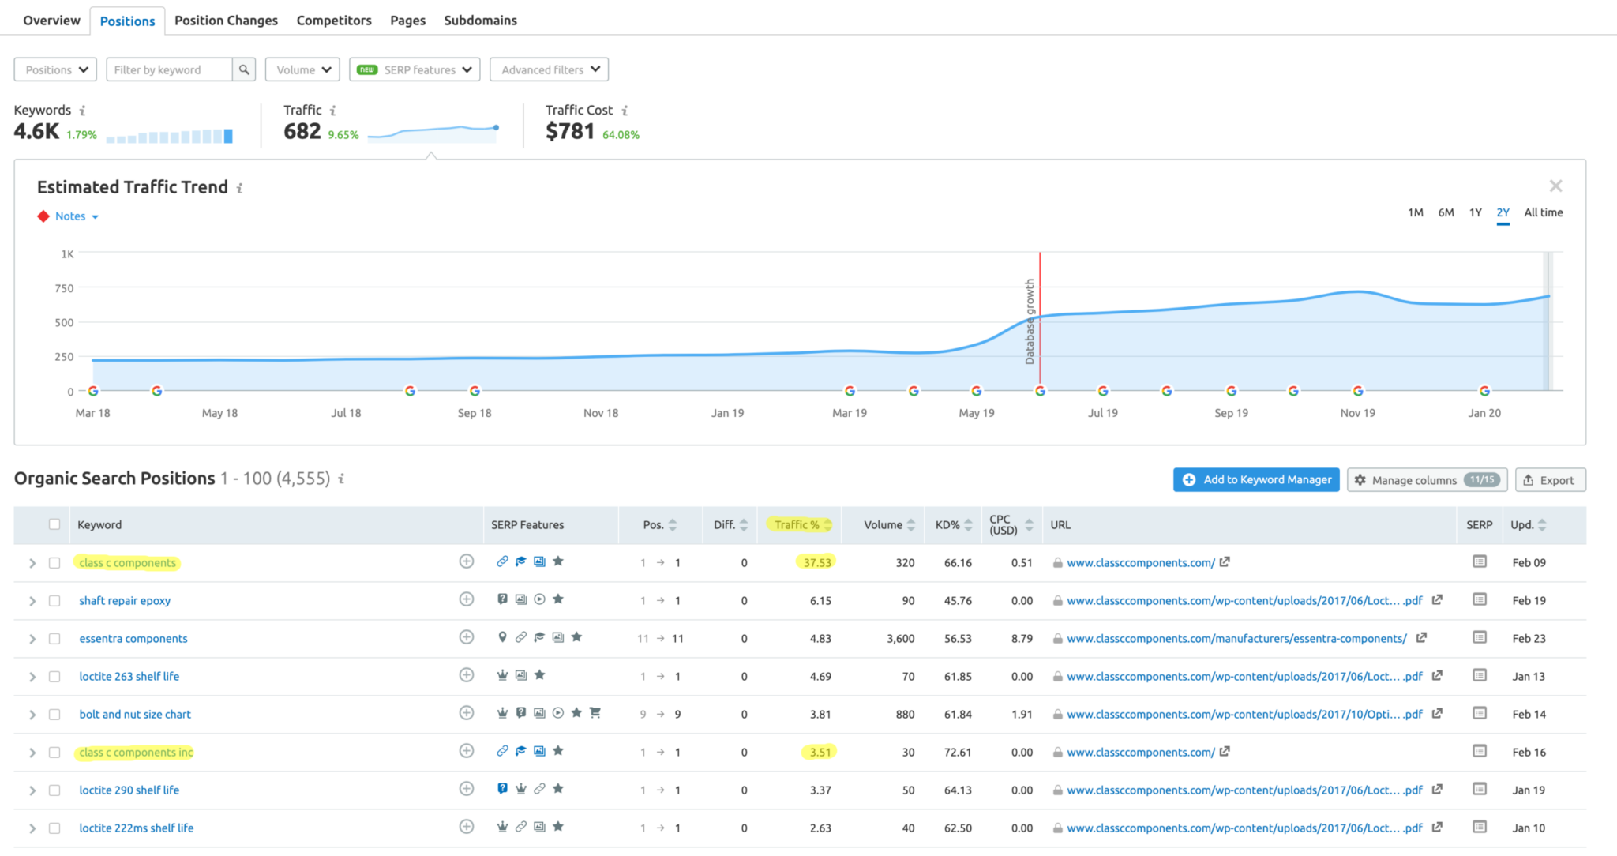Check the box for 'loctite 290 shelf life'
This screenshot has width=1617, height=856.
[54, 790]
